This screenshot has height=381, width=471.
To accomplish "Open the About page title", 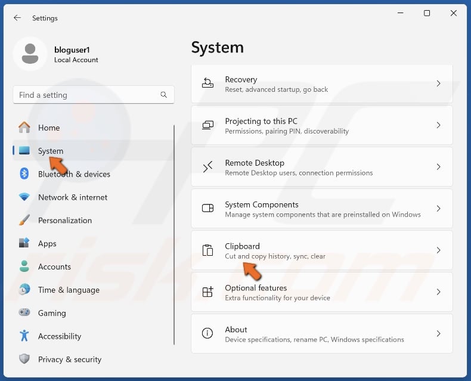I will (236, 330).
